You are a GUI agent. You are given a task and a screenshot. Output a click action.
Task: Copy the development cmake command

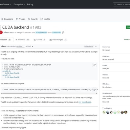tap(95, 90)
